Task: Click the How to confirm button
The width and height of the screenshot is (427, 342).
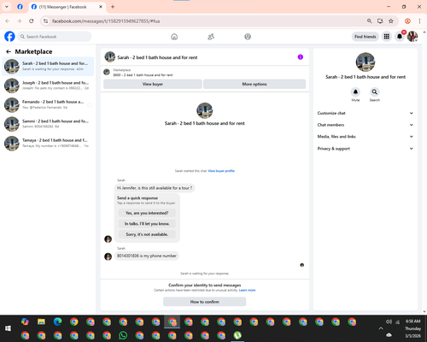Action: click(x=204, y=302)
